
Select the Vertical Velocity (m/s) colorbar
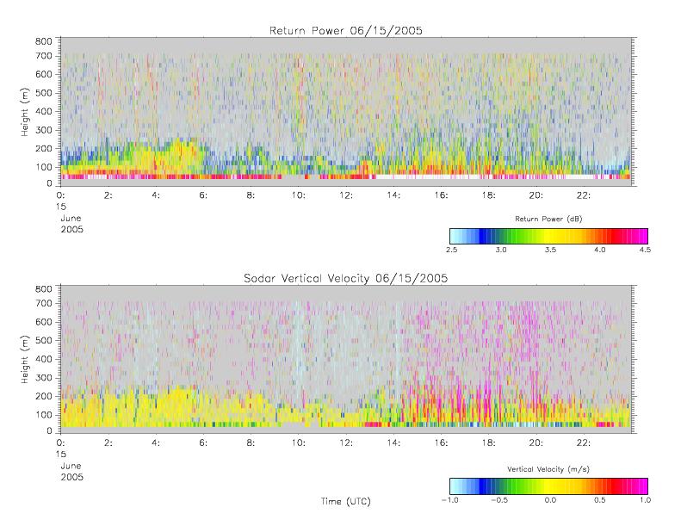[548, 486]
